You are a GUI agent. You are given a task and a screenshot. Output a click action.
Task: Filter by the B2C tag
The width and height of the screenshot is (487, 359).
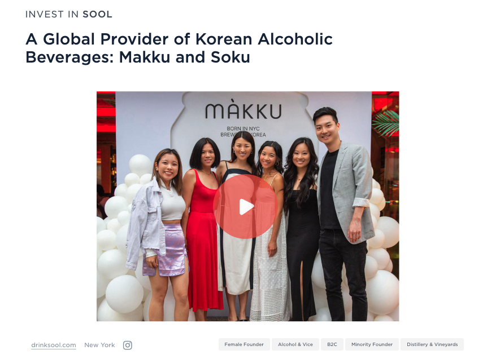tap(332, 344)
